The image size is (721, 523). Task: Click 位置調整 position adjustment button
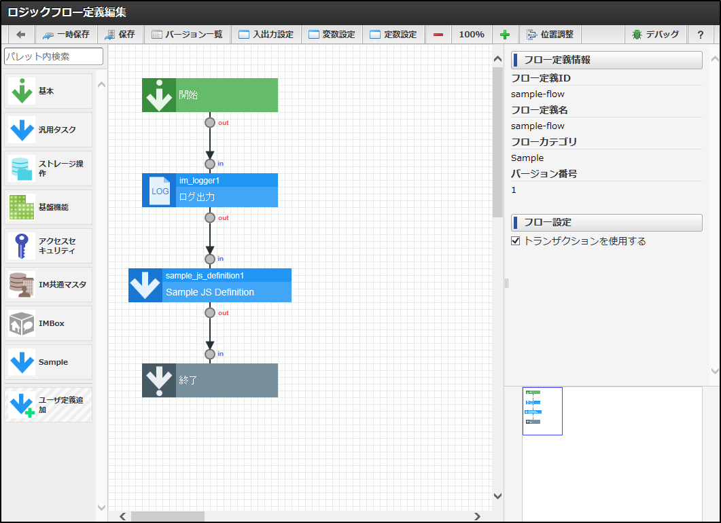(x=550, y=35)
